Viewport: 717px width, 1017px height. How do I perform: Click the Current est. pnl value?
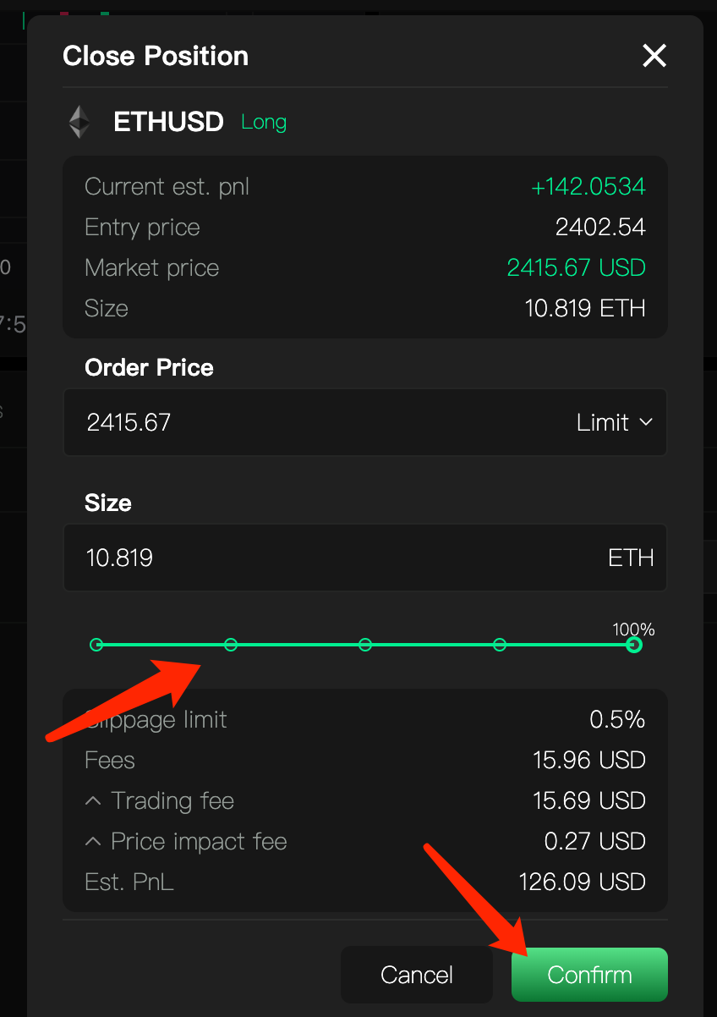(588, 187)
